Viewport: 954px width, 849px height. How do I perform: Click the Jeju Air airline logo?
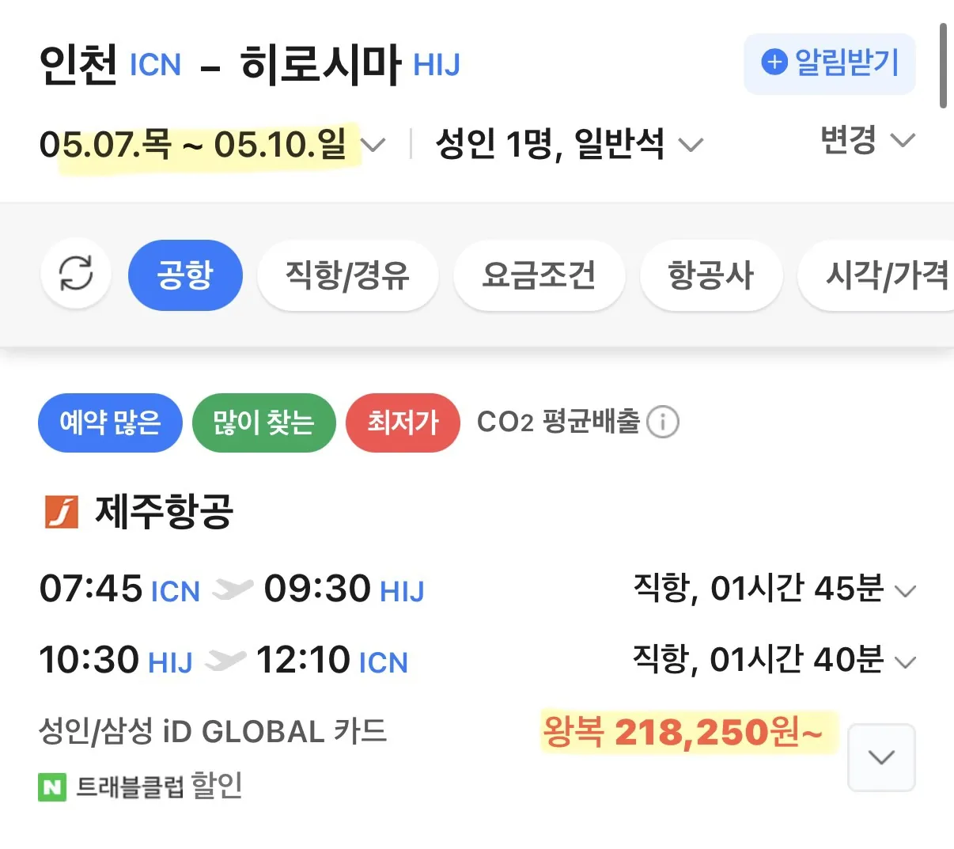[61, 511]
